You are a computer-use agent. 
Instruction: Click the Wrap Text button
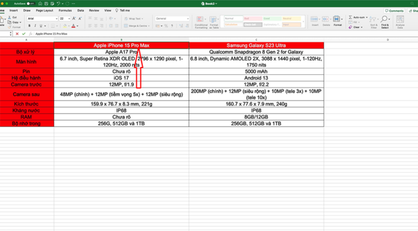tap(134, 19)
